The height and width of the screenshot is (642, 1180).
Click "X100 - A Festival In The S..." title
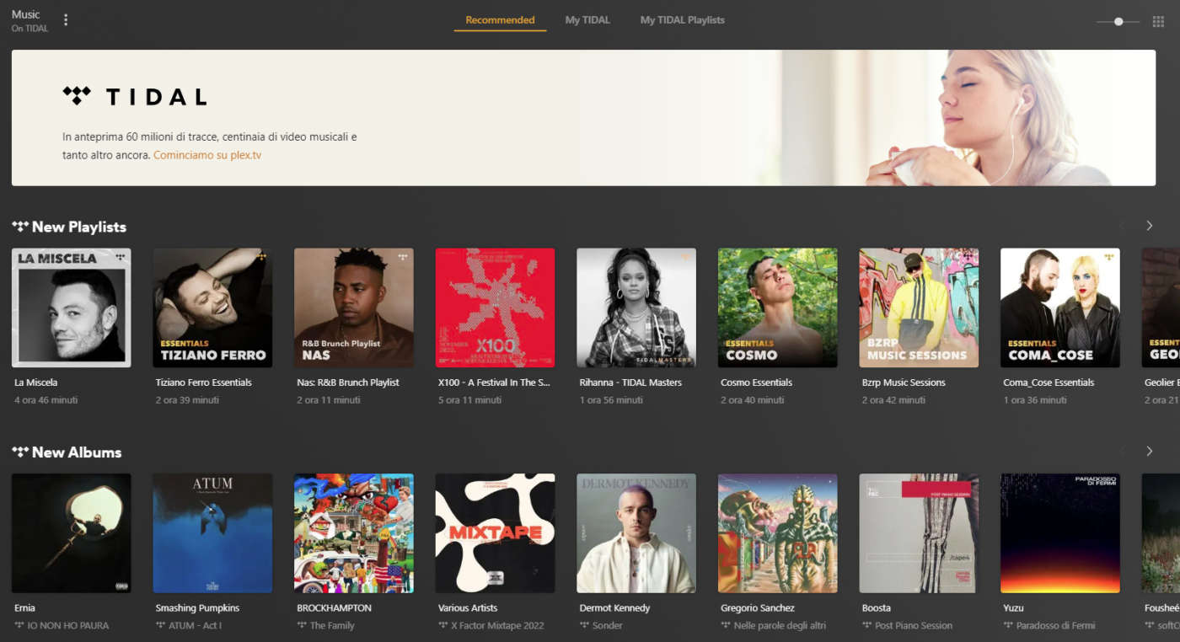[494, 383]
